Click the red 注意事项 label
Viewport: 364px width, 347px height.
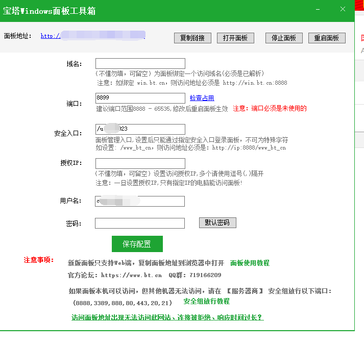click(x=39, y=260)
